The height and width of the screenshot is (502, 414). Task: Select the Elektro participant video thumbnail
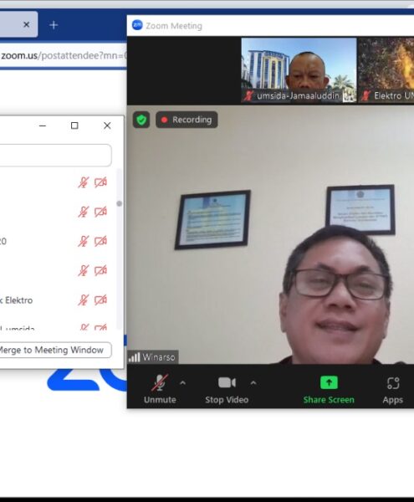coord(386,70)
